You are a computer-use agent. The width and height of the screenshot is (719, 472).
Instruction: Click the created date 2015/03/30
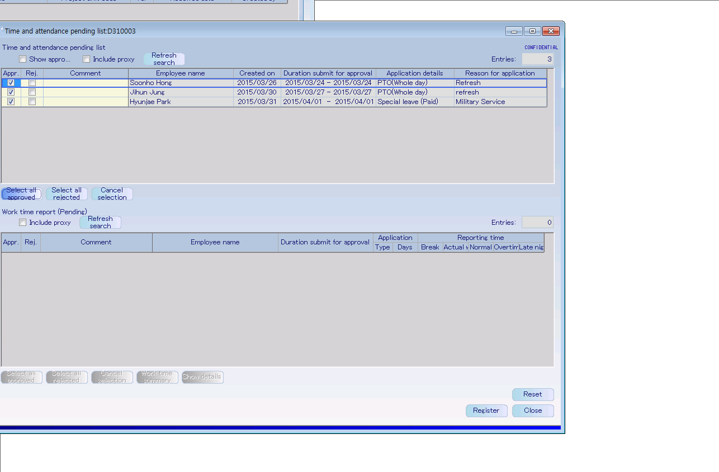click(257, 92)
